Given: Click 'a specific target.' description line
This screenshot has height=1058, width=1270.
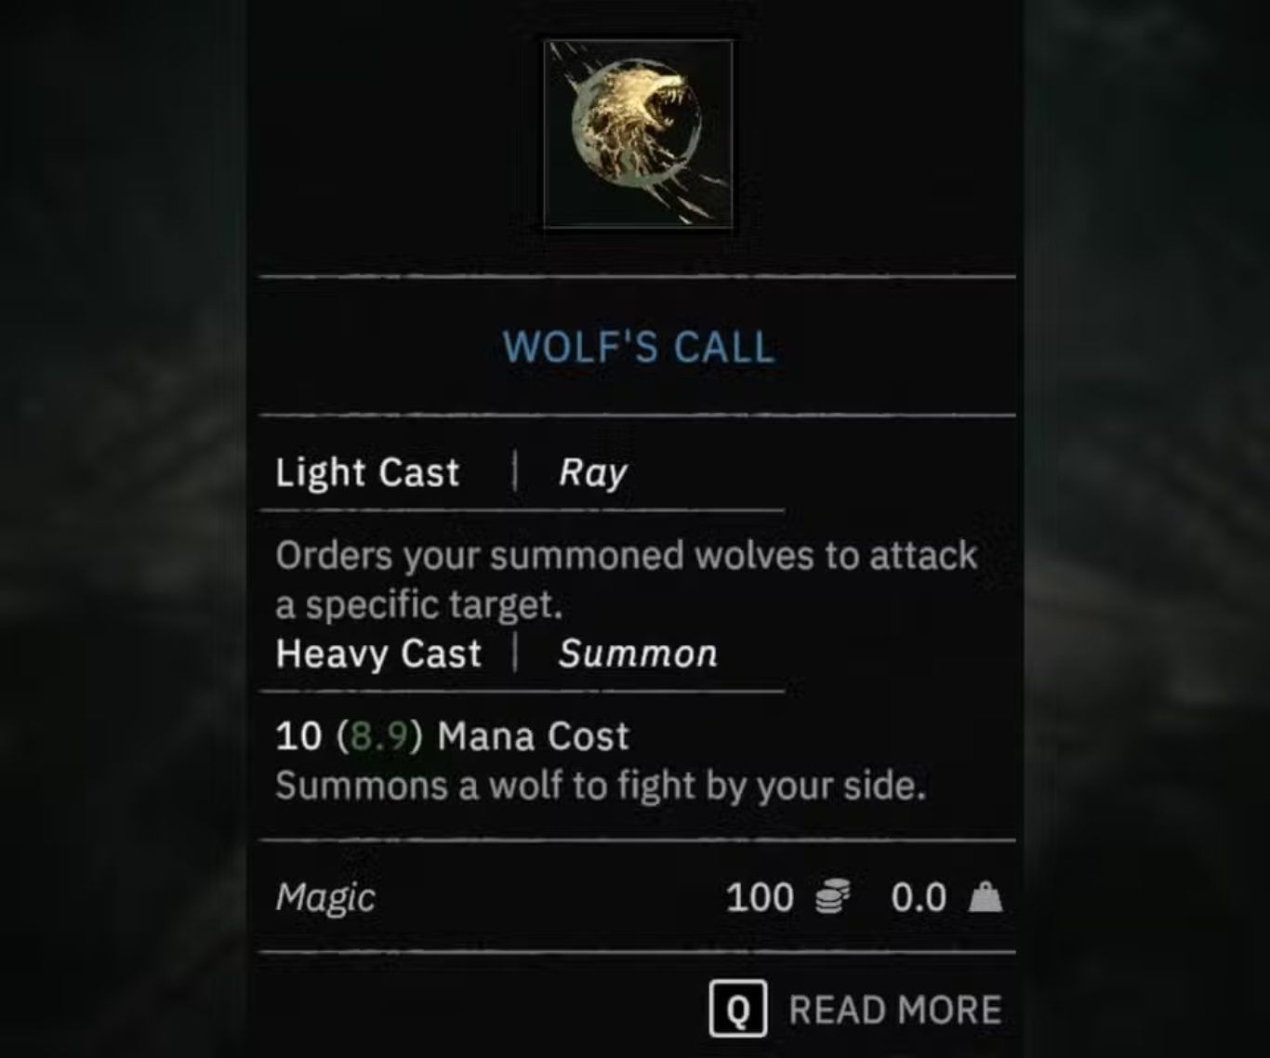Looking at the screenshot, I should (x=419, y=605).
